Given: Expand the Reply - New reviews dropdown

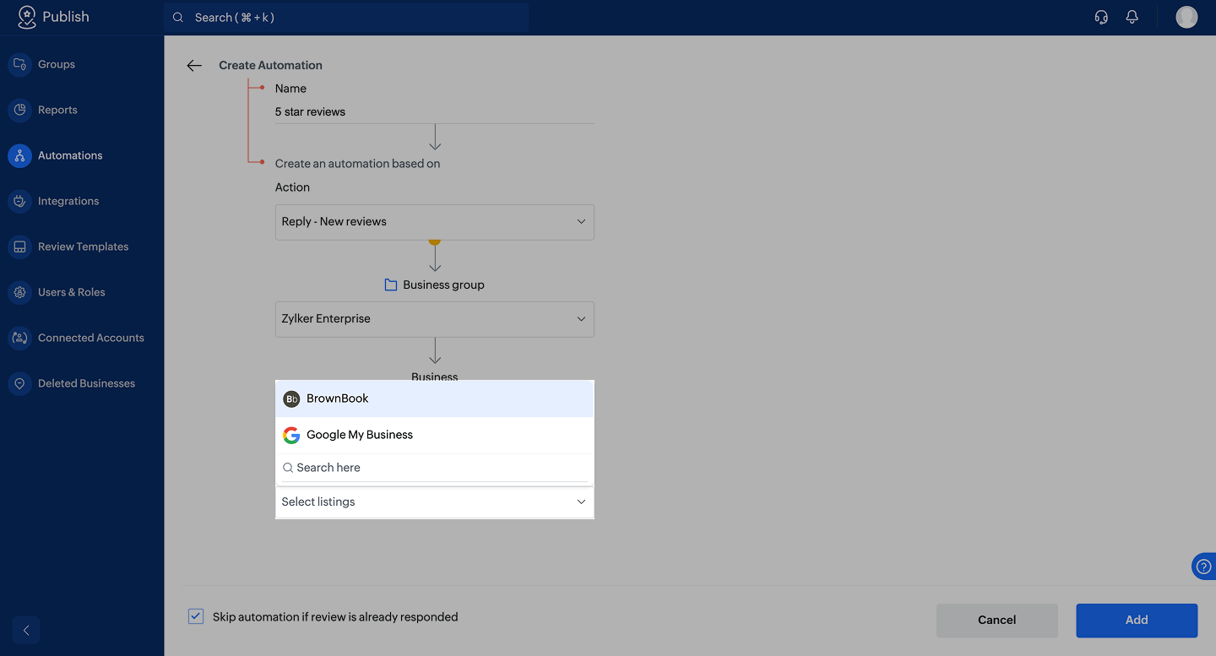Looking at the screenshot, I should point(435,222).
